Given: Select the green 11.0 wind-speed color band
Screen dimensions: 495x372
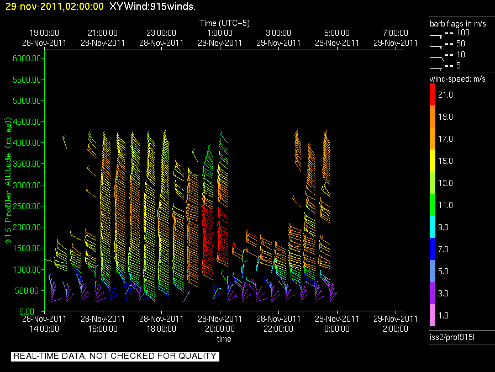Looking at the screenshot, I should (x=433, y=205).
